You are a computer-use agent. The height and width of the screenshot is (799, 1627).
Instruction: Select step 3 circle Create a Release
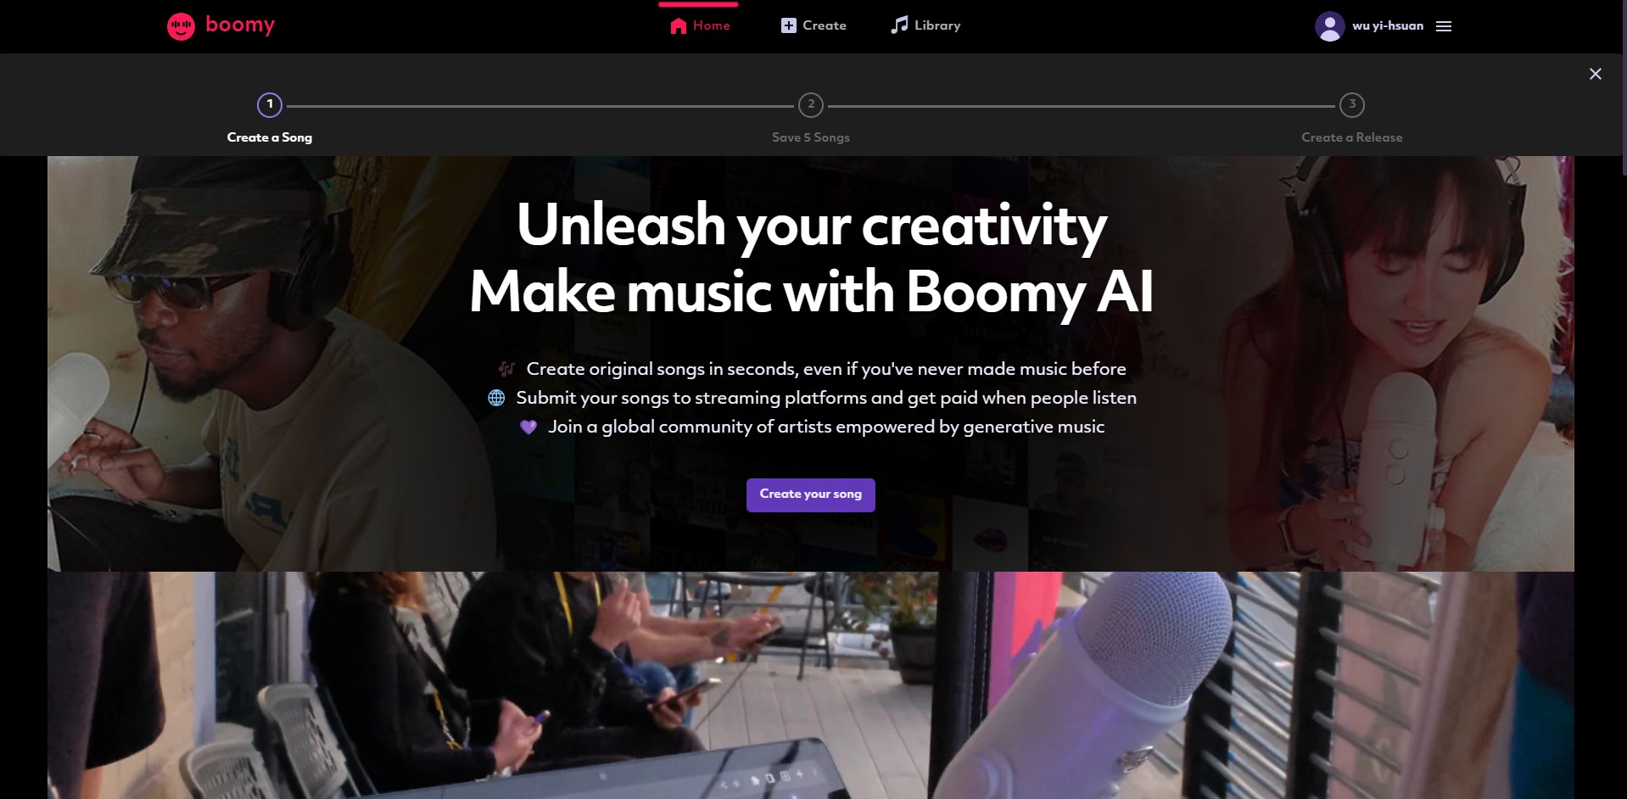point(1352,105)
